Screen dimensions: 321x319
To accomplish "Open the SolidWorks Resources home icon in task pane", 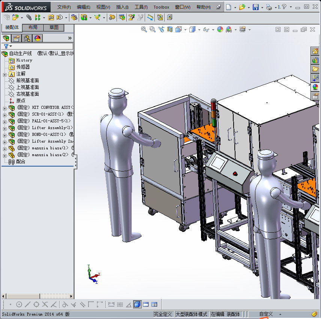I will 315,51.
